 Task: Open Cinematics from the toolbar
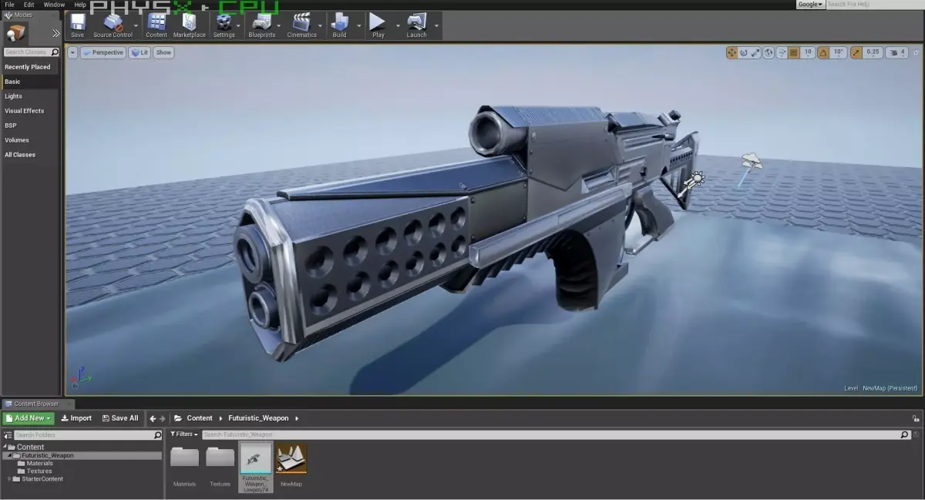point(301,25)
